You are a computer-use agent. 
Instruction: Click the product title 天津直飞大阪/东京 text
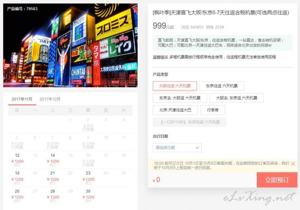(220, 13)
